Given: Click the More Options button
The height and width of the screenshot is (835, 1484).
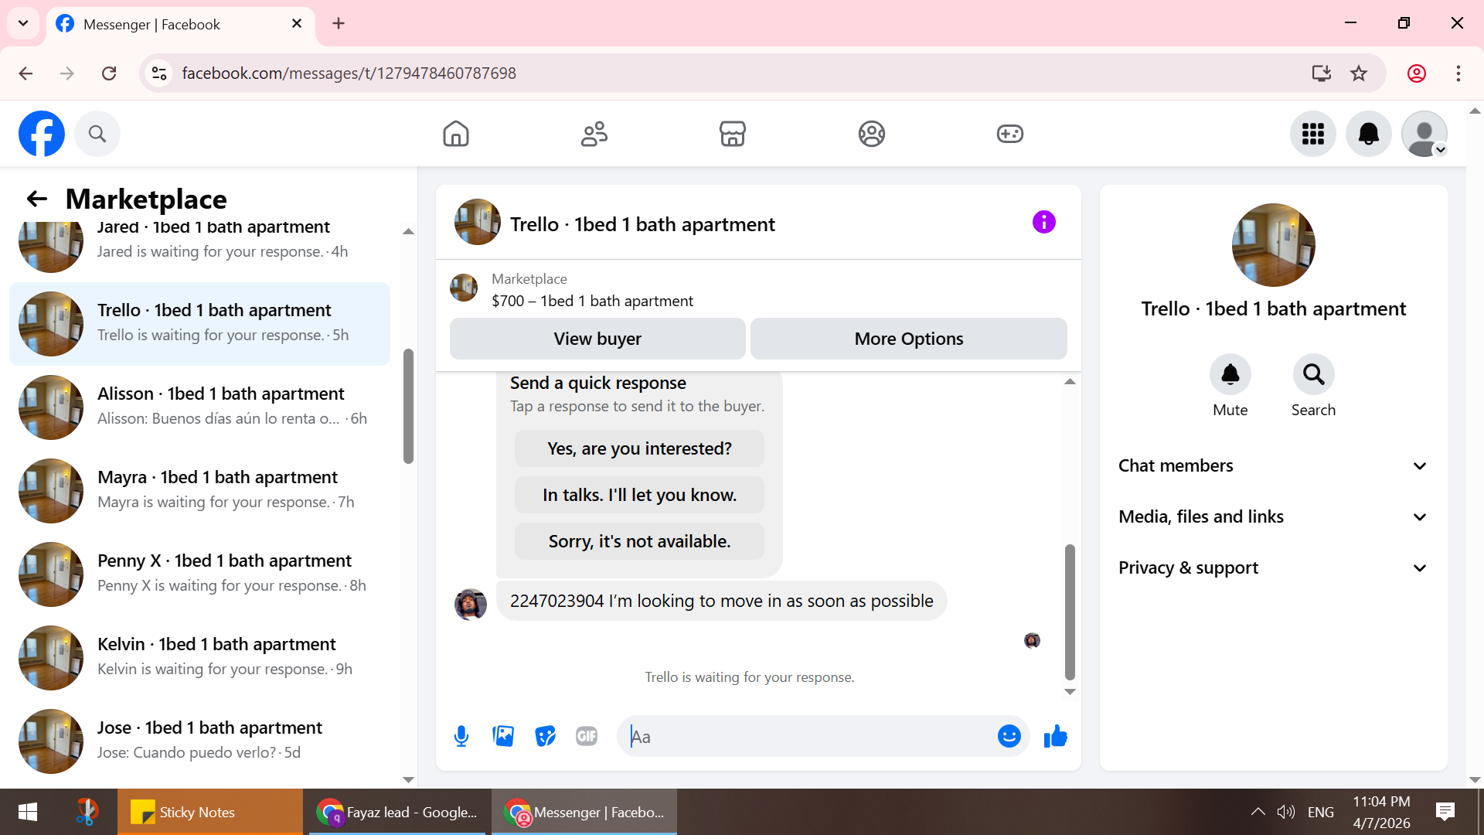Looking at the screenshot, I should point(909,339).
